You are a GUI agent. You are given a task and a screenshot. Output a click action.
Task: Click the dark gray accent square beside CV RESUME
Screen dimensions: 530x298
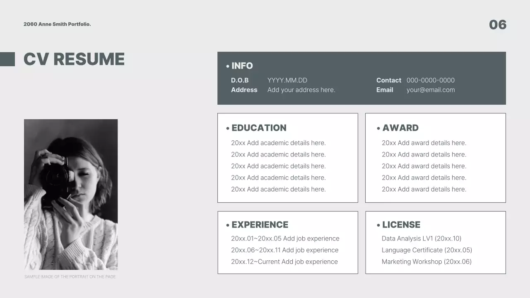[7, 59]
